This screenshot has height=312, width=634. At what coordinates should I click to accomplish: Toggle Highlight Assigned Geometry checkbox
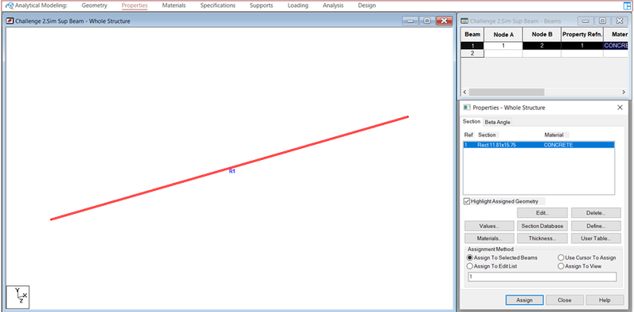[467, 201]
